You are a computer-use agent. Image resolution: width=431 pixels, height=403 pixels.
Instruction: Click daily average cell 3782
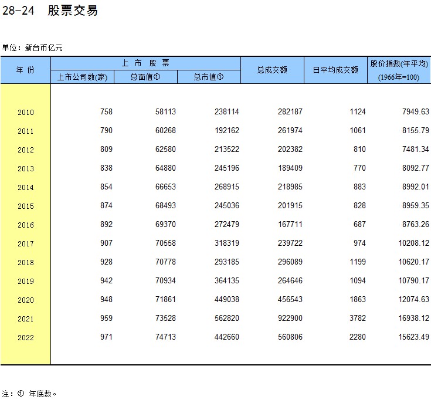358,318
